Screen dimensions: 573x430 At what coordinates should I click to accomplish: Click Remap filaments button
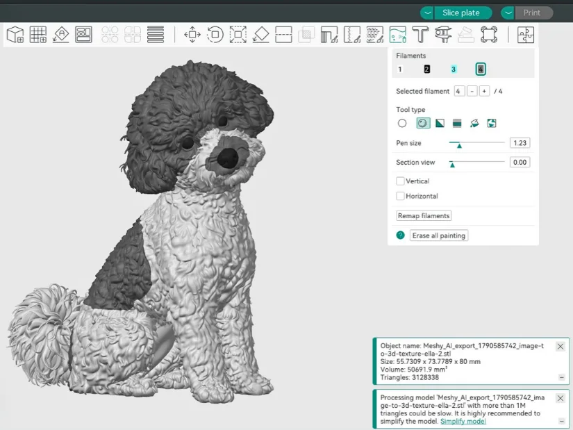point(424,216)
